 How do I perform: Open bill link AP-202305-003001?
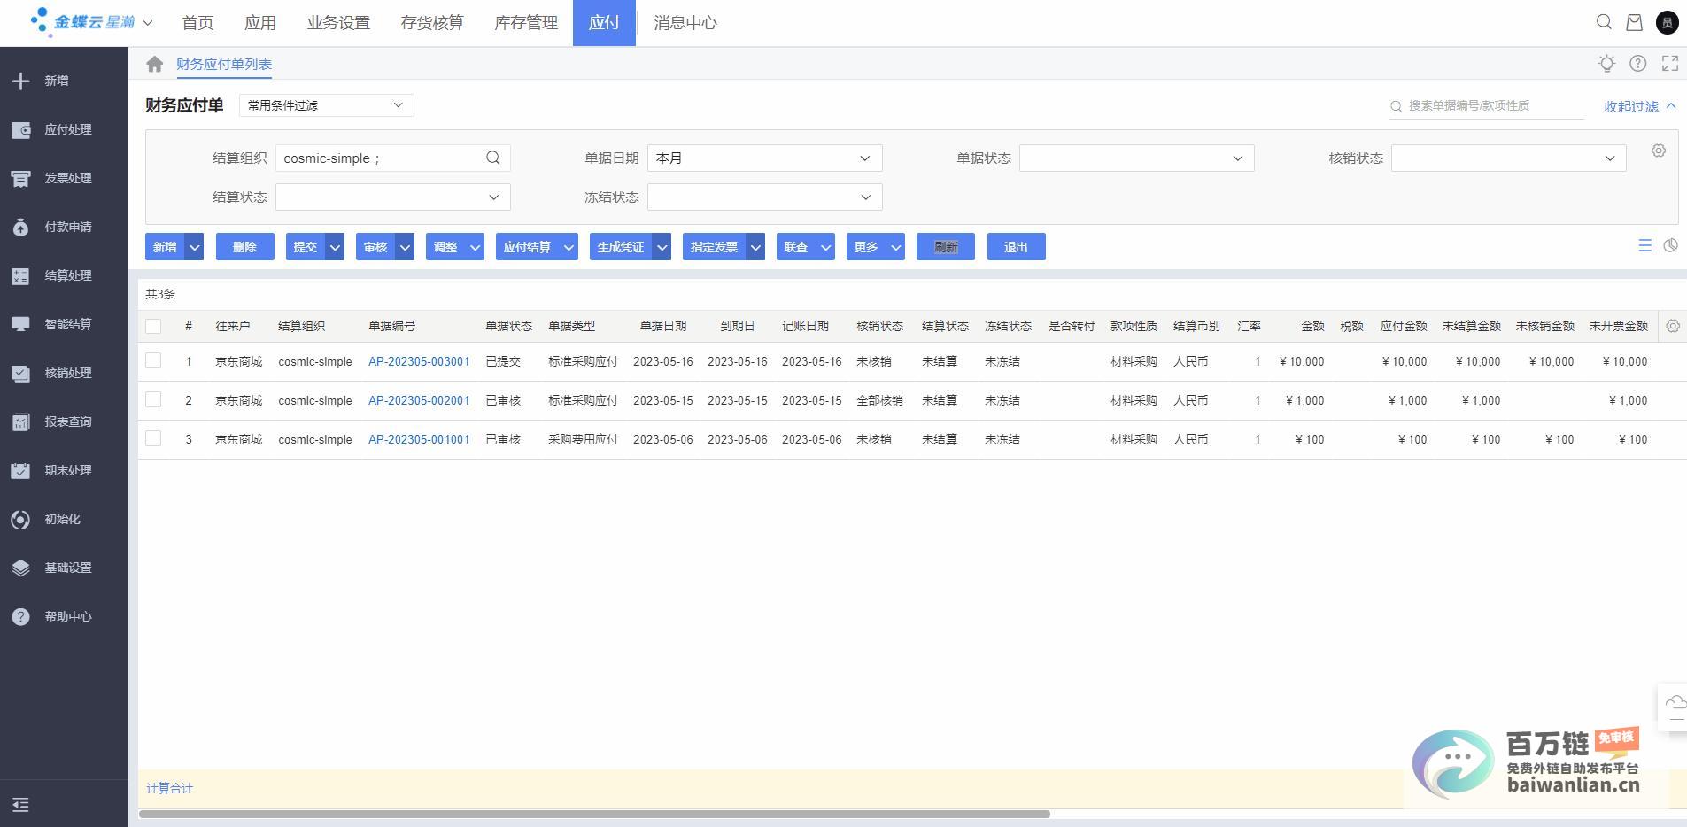point(419,361)
